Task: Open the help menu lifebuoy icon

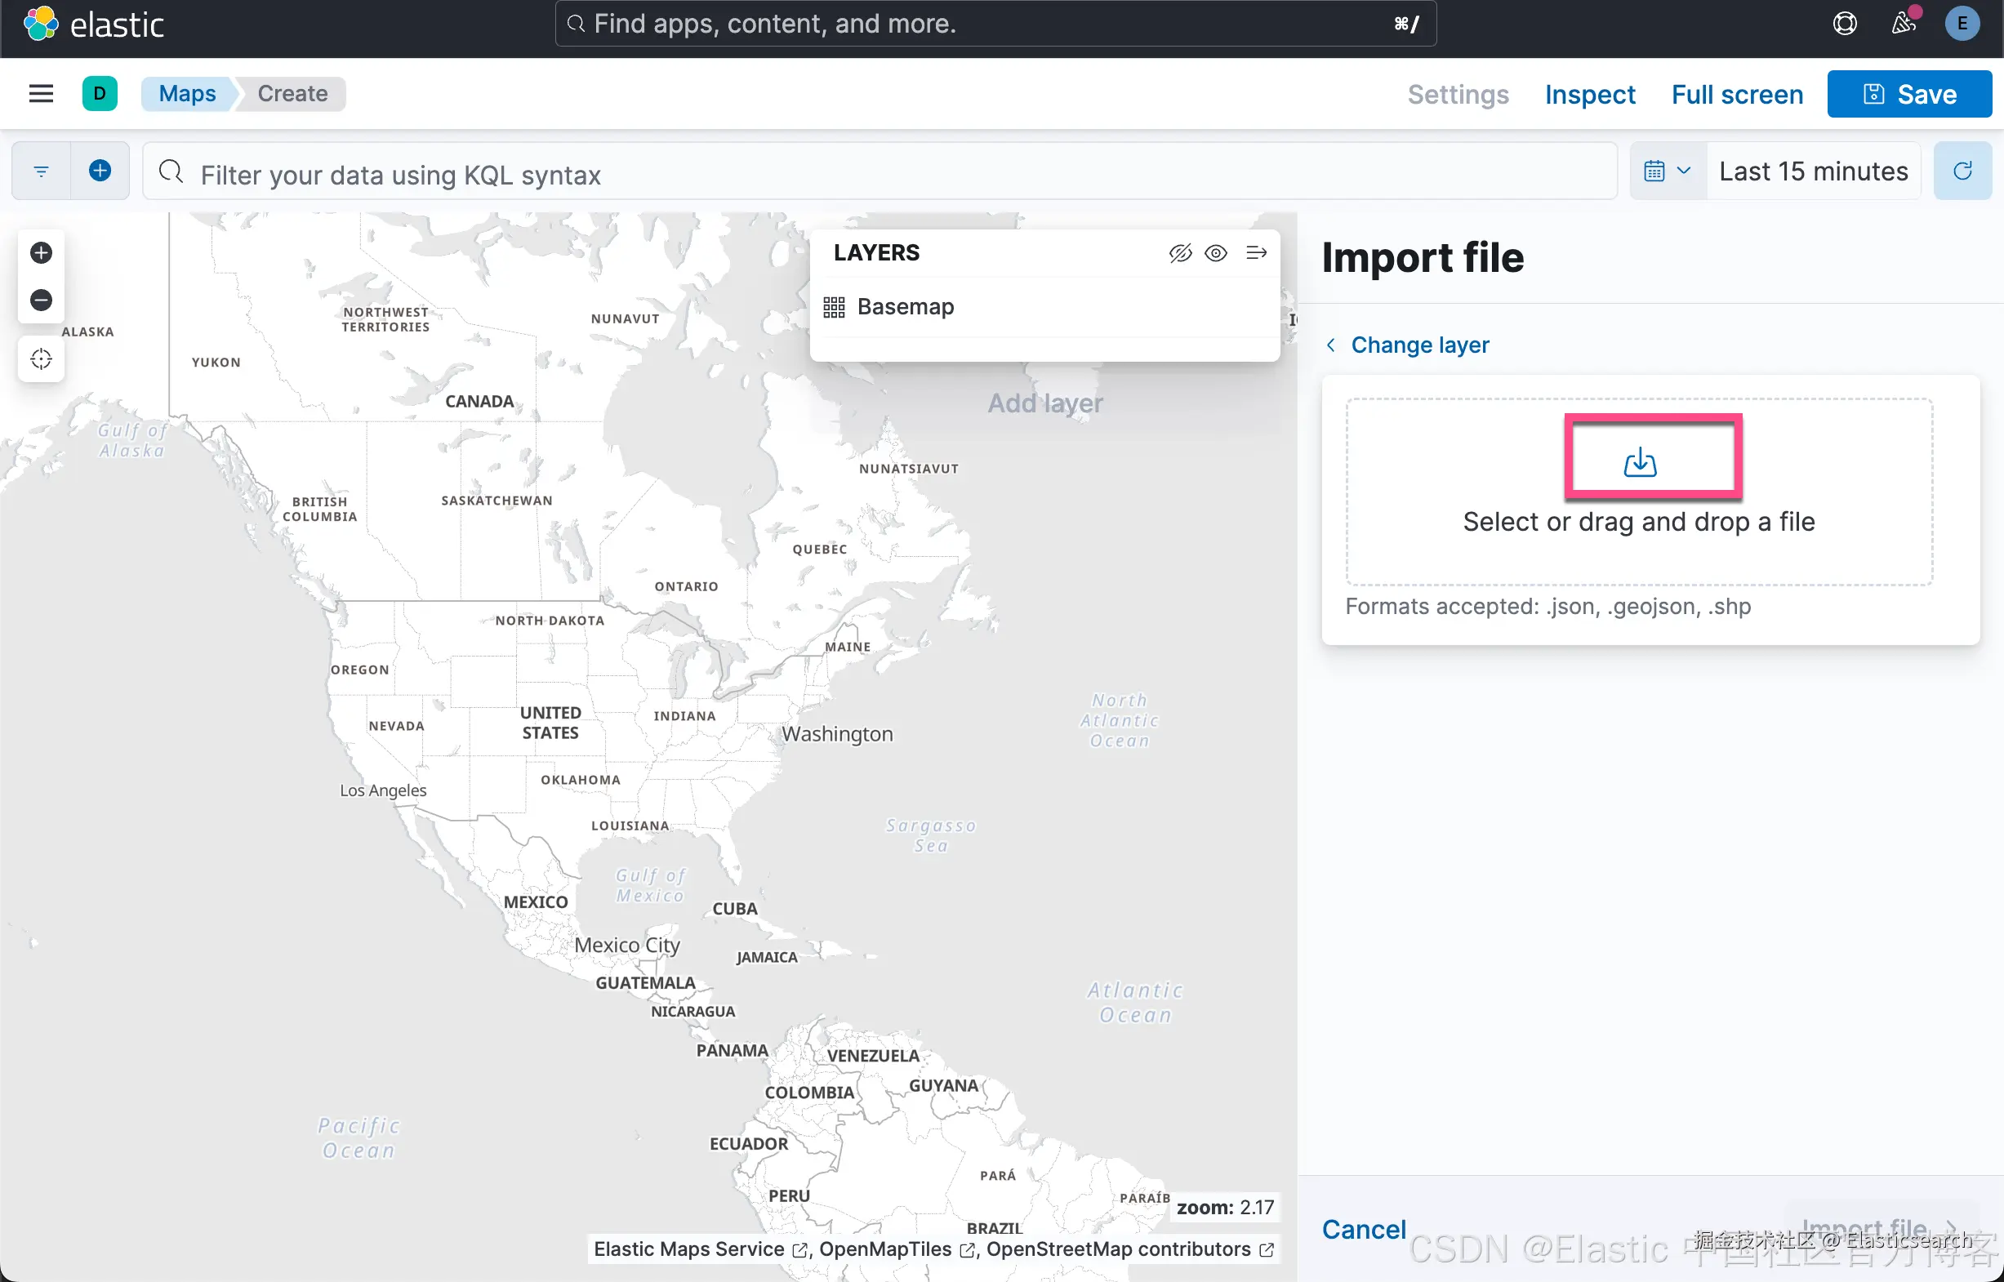Action: pyautogui.click(x=1844, y=24)
